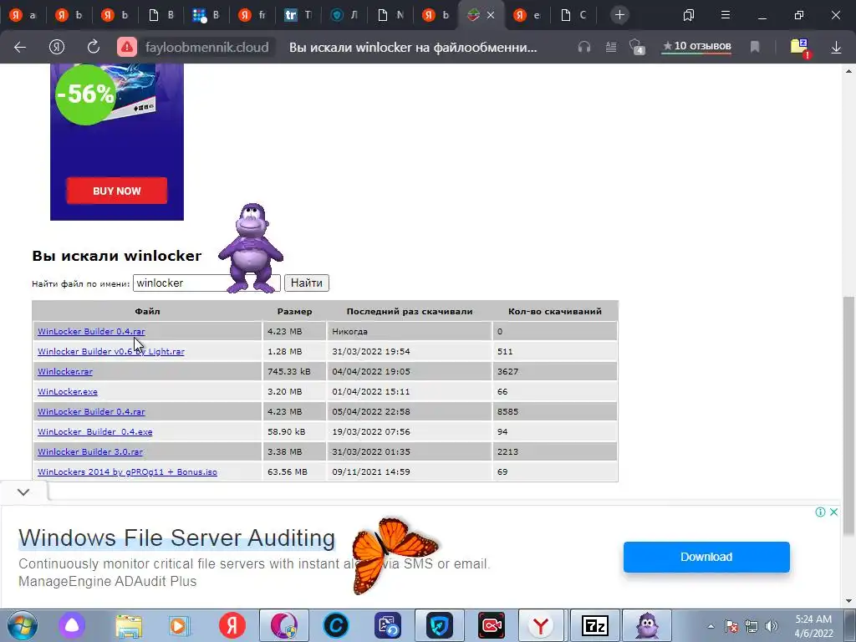Viewport: 856px width, 642px height.
Task: Open the Yandex home page icon
Action: (x=57, y=48)
